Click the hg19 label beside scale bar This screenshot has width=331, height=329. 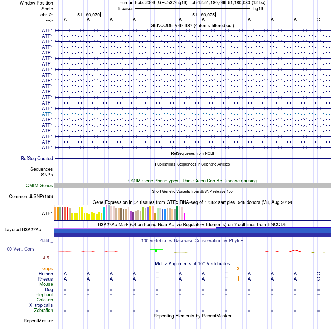coord(258,9)
